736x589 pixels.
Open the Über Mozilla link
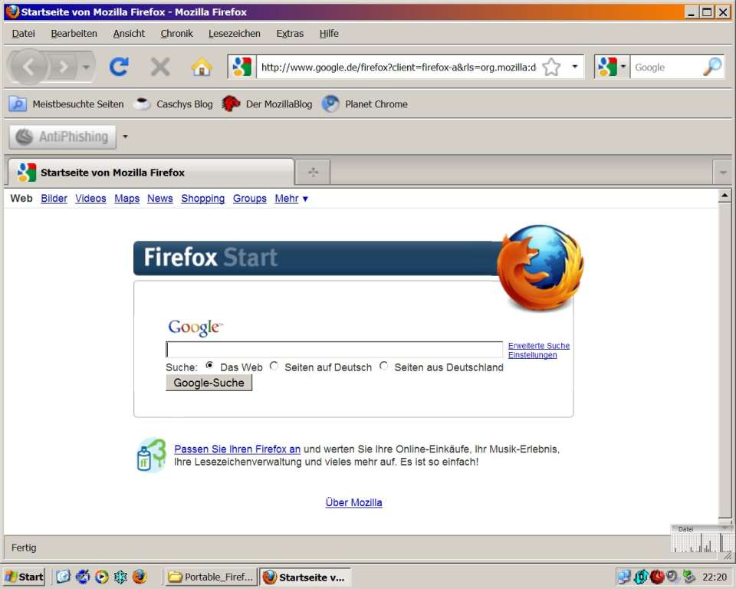tap(353, 502)
